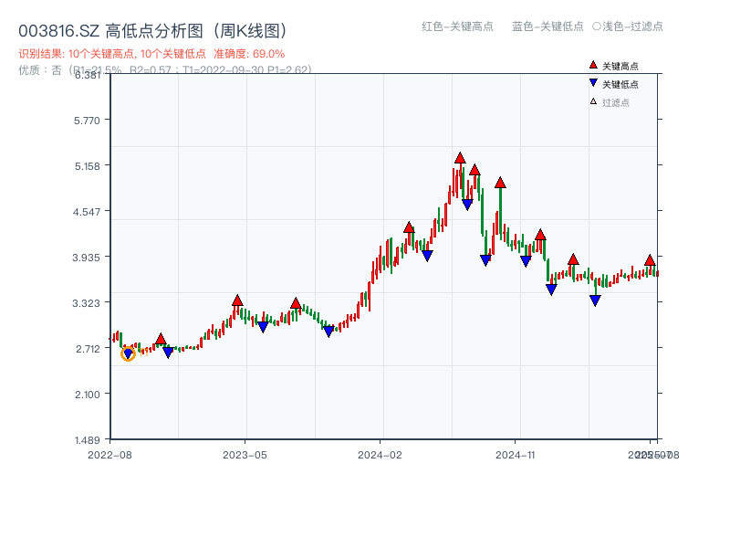
Task: Click the blue triangle icon in the legend
Action: point(593,83)
